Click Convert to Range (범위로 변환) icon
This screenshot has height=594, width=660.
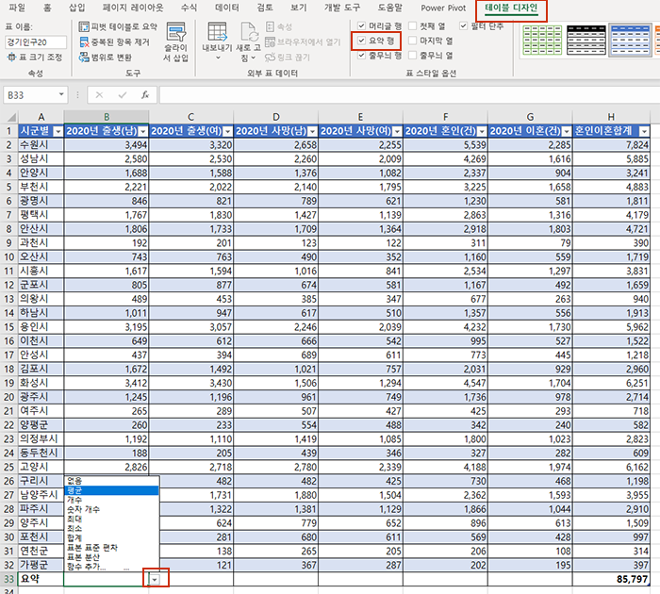tap(84, 57)
